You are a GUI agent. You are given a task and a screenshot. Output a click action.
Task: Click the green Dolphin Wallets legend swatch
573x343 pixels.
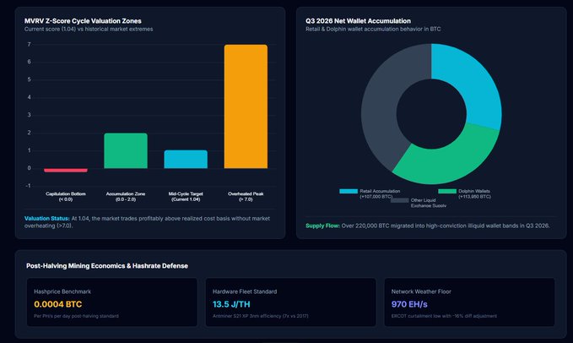point(447,191)
